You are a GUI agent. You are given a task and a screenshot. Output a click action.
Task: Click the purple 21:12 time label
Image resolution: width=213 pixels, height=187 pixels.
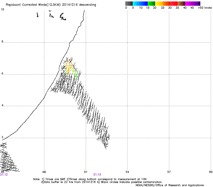(4, 175)
